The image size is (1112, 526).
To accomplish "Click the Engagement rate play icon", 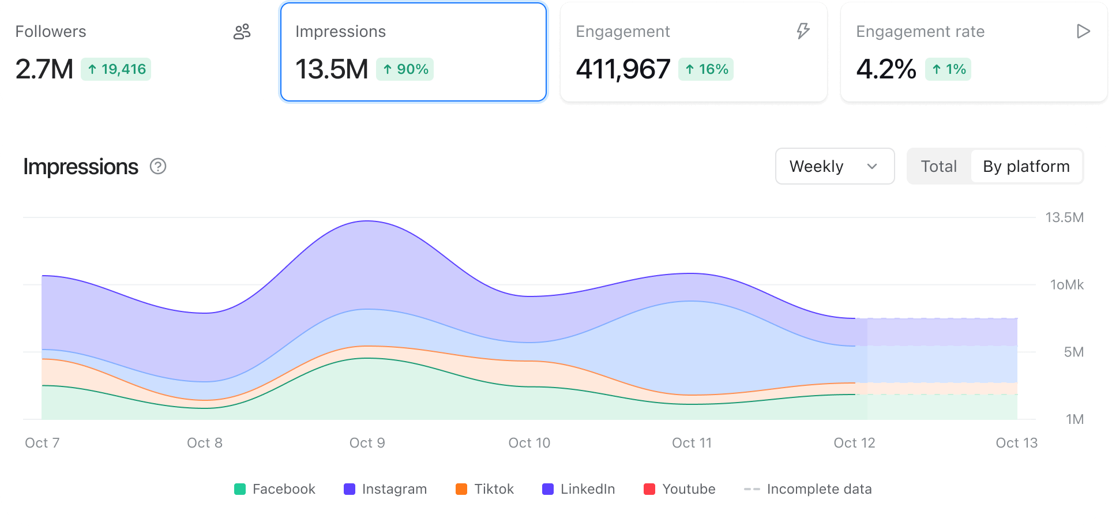I will [x=1083, y=31].
